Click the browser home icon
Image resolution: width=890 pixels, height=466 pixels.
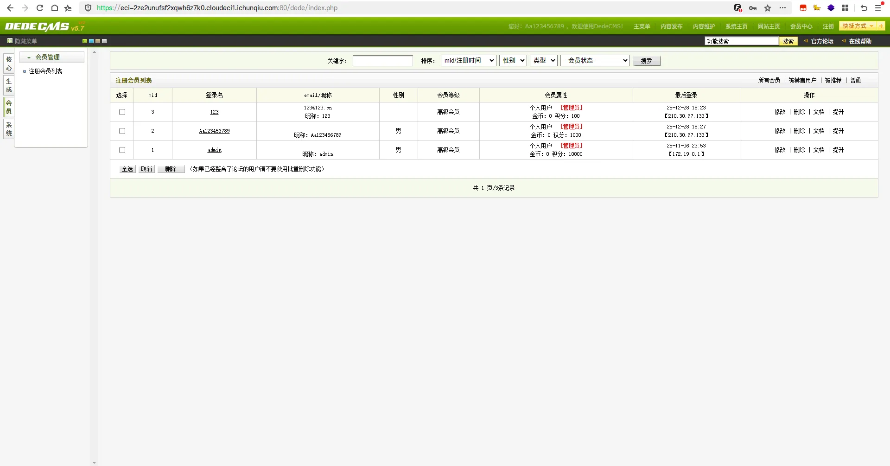tap(55, 8)
